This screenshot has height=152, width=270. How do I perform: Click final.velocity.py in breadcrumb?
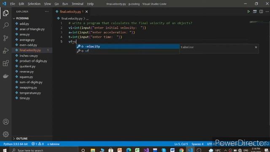pos(72,19)
